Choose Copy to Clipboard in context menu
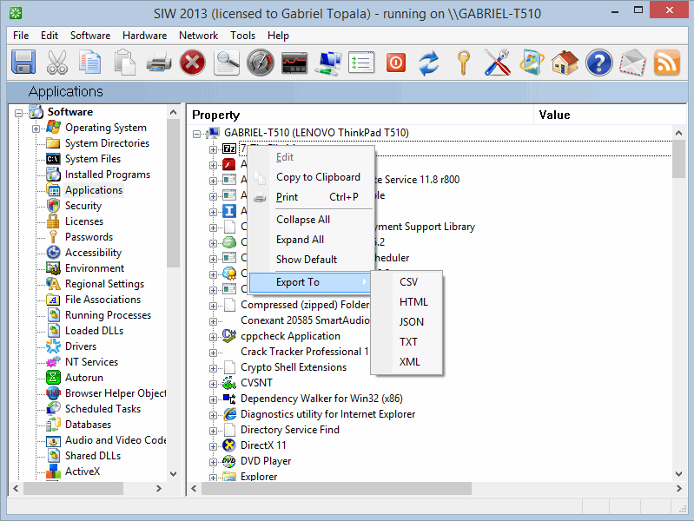Viewport: 694px width, 521px height. pos(312,177)
